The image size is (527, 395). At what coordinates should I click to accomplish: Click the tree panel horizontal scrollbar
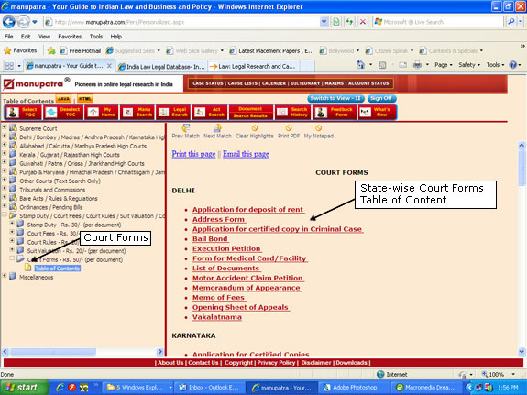(x=82, y=352)
